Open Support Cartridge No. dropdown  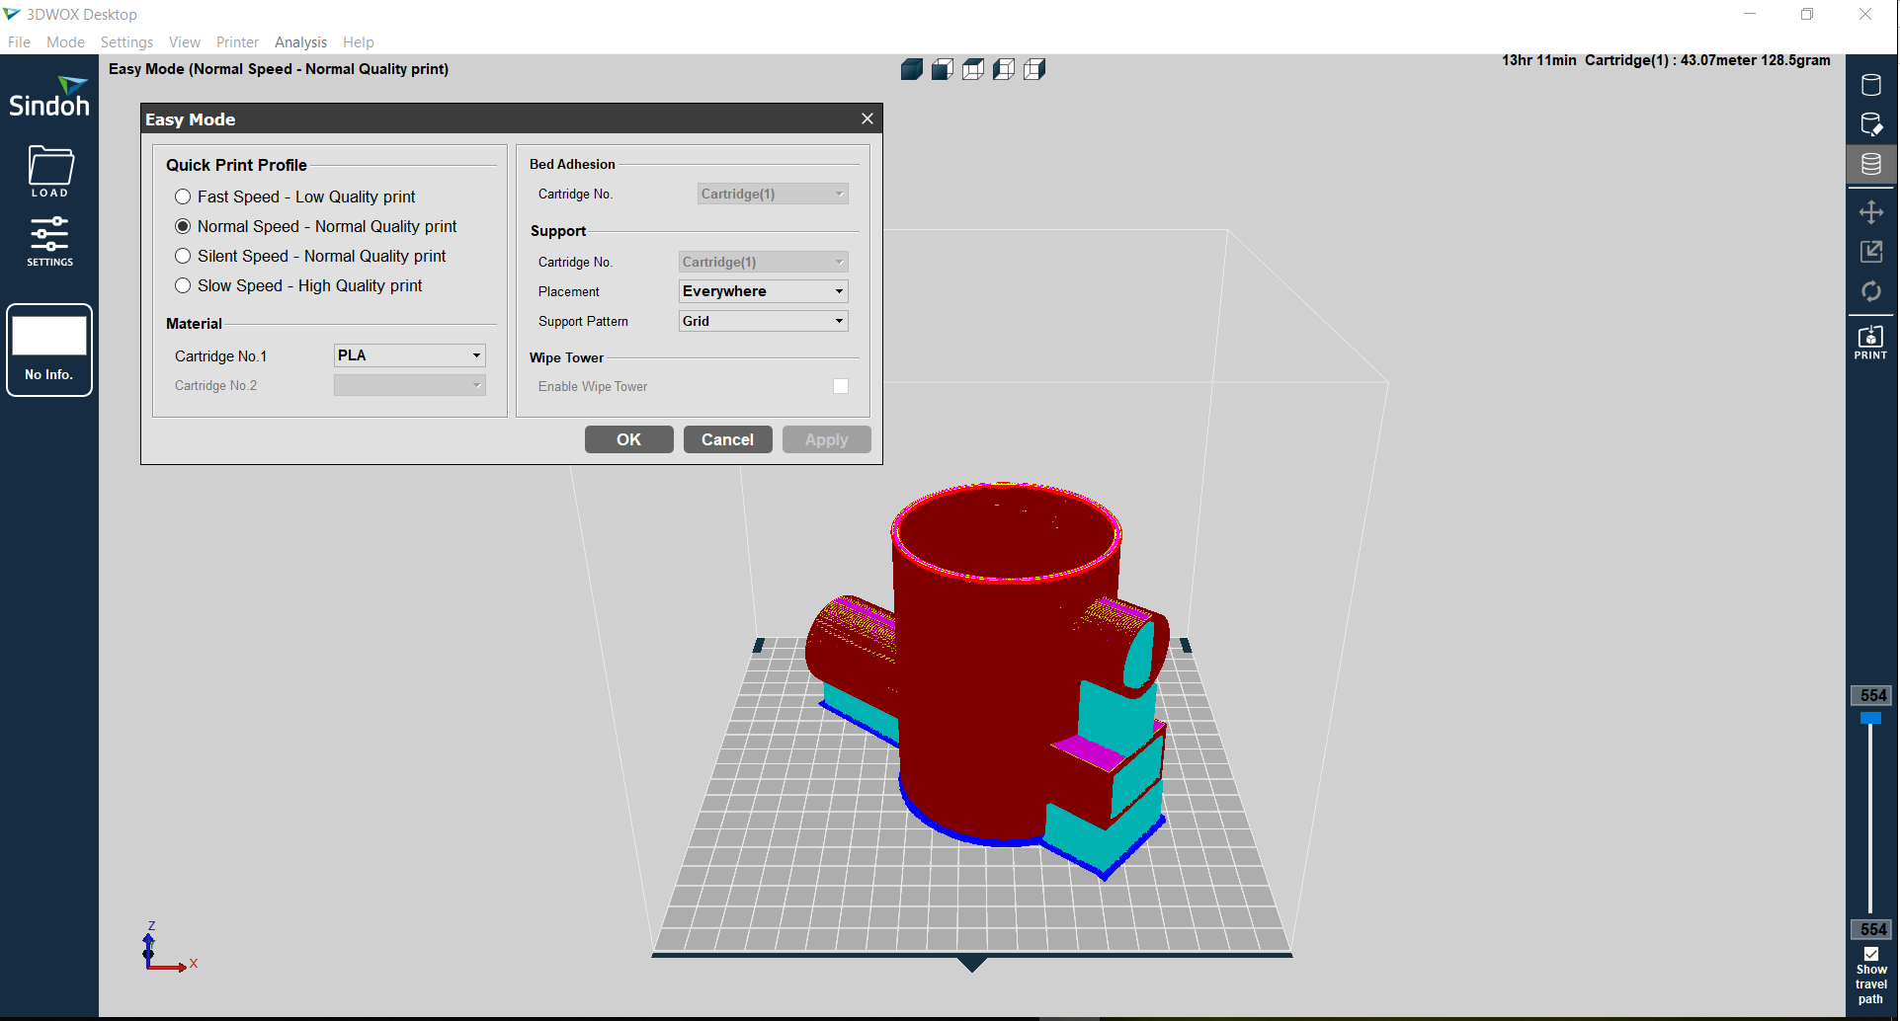point(763,262)
